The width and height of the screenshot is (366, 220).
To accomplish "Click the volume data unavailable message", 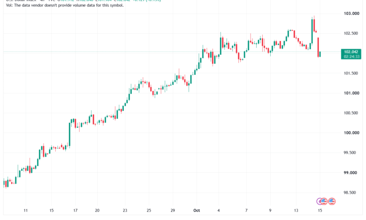I will [x=65, y=5].
